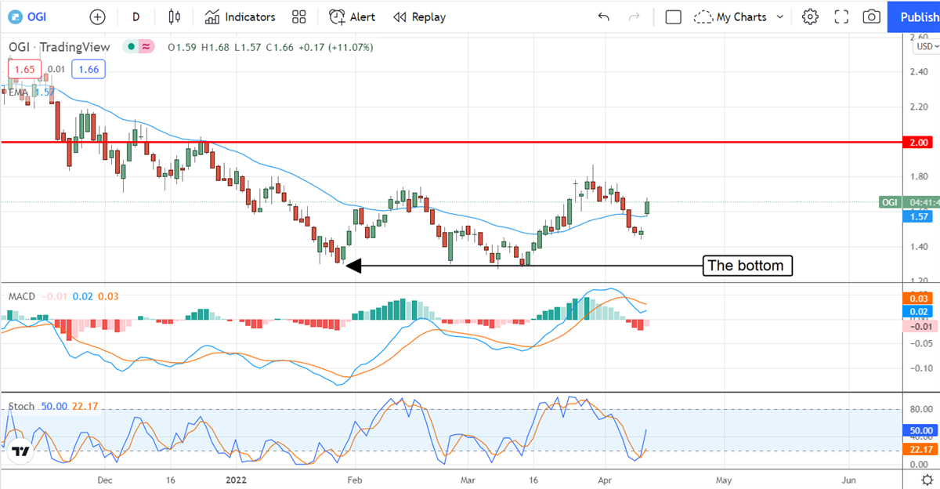
Task: Create an Alert
Action: [x=352, y=16]
